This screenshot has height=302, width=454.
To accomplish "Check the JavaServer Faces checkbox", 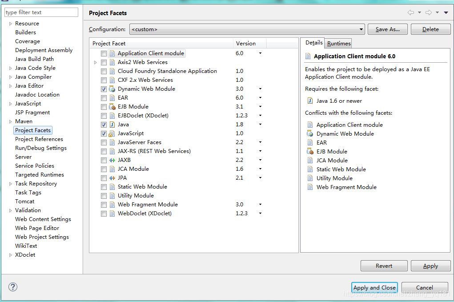I will click(104, 143).
